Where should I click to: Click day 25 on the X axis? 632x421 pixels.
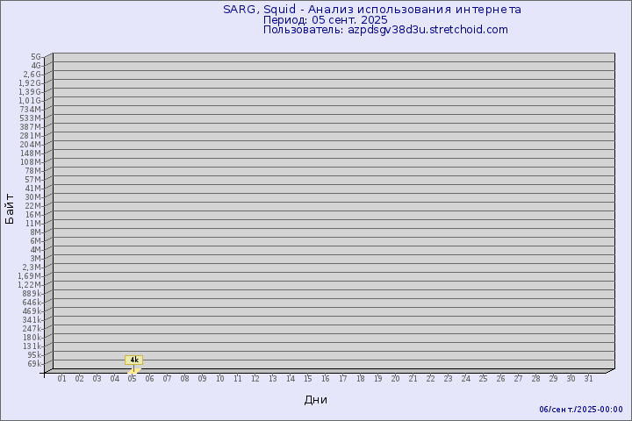[x=483, y=379]
